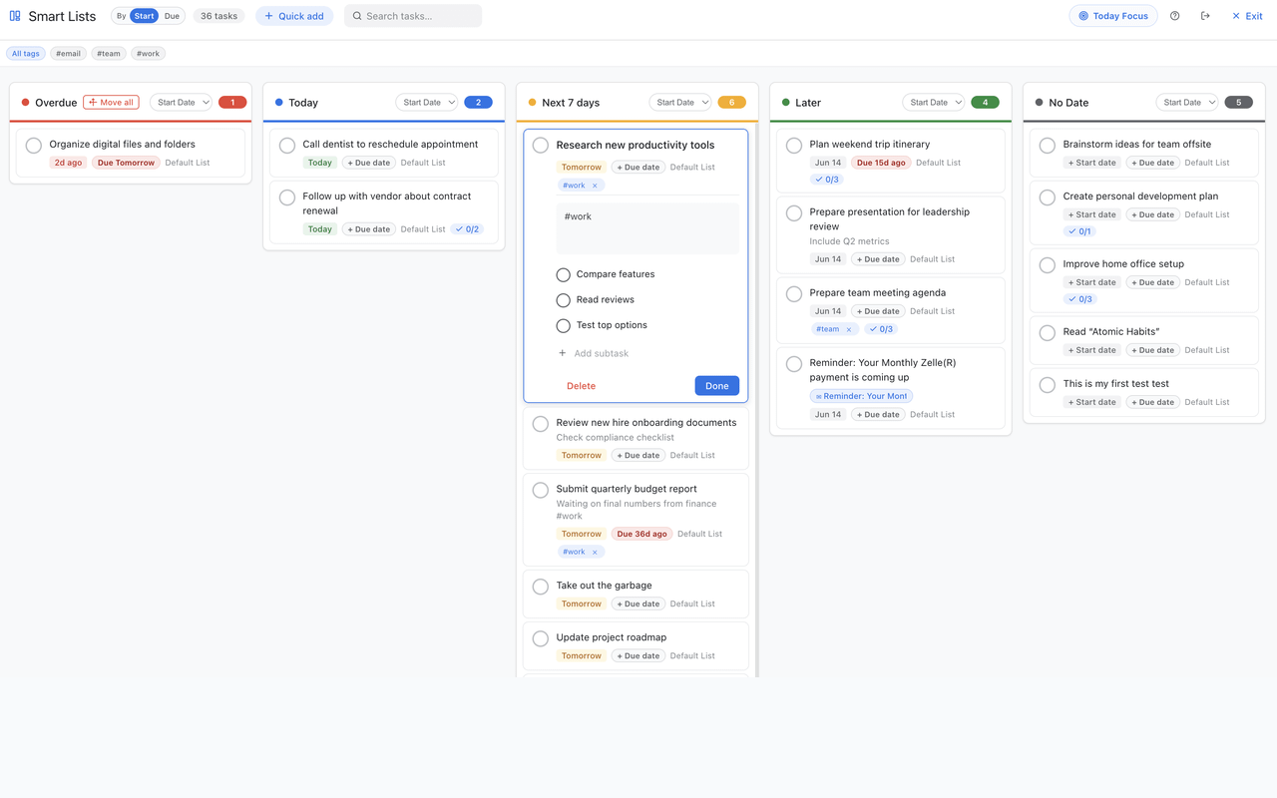Viewport: 1277px width, 798px height.
Task: Filter by #team tag
Action: coord(109,53)
